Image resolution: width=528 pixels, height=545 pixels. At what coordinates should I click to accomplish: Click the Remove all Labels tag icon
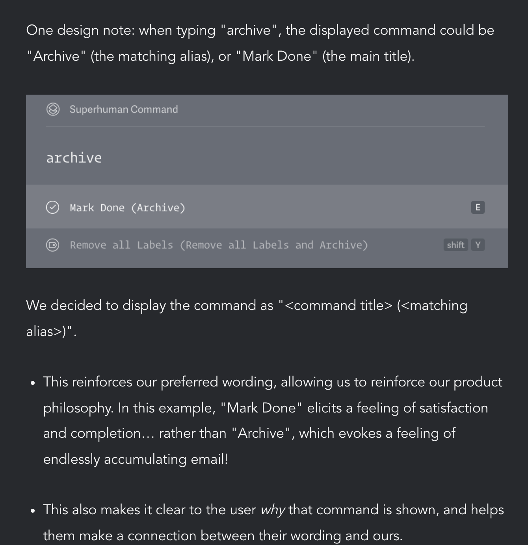click(x=52, y=245)
